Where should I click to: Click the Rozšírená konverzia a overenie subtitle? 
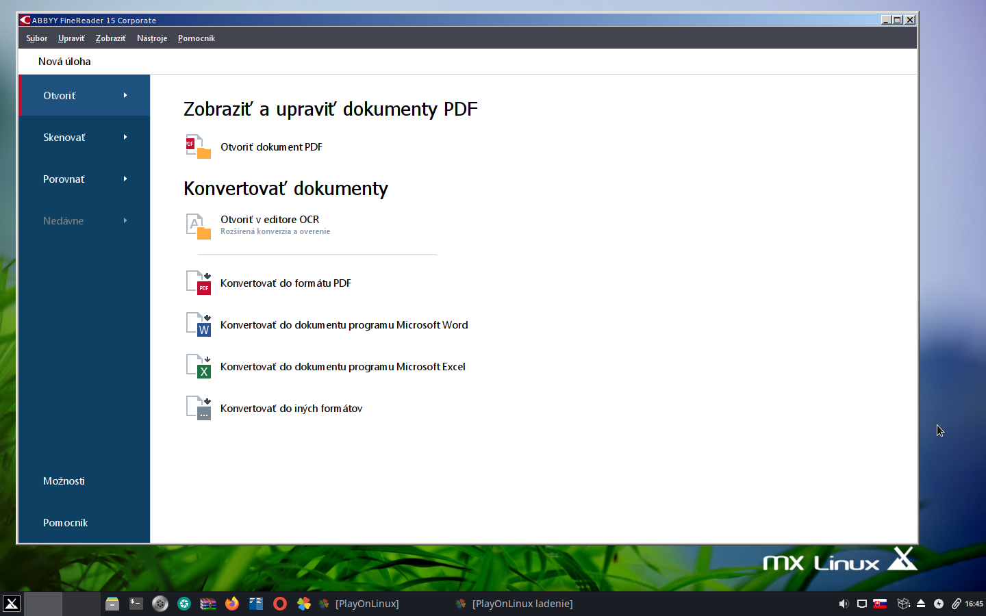275,231
